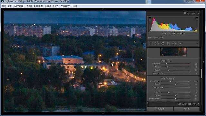
Task: Click the Sharpening Amount value field
Action: (x=196, y=64)
